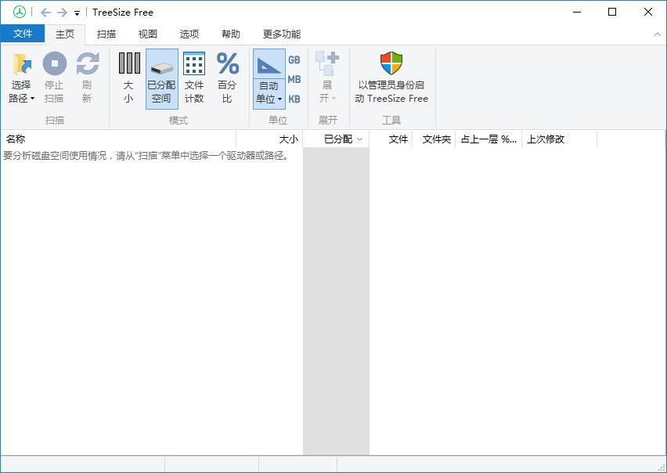This screenshot has width=667, height=473.
Task: Maximize the TreeSize Free window
Action: pyautogui.click(x=612, y=12)
